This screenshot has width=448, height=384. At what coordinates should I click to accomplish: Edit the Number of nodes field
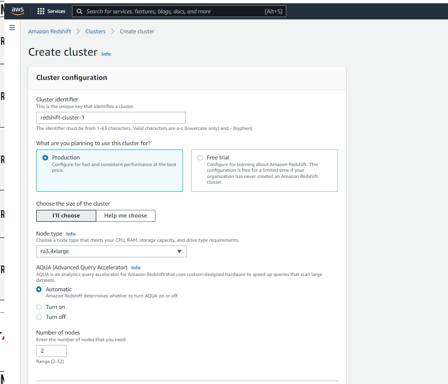point(51,351)
